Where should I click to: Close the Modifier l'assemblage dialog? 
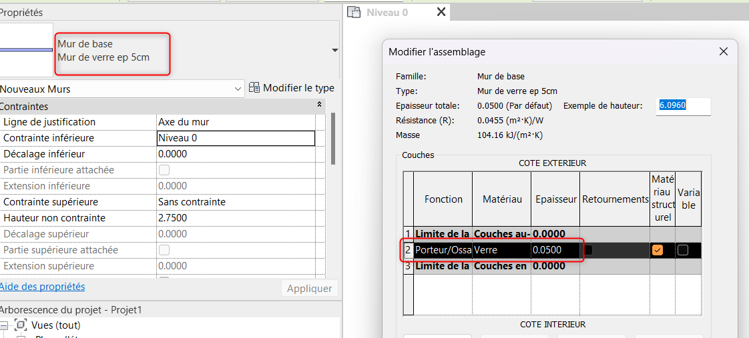click(x=723, y=51)
